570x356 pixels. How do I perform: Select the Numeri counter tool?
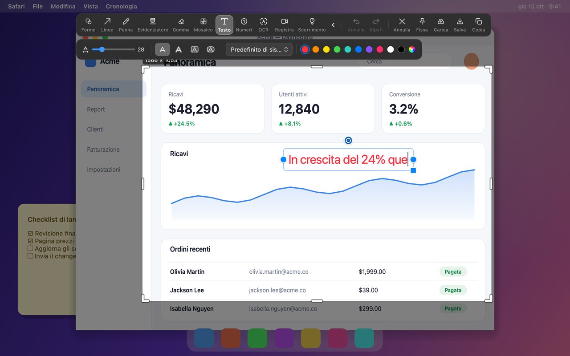244,25
